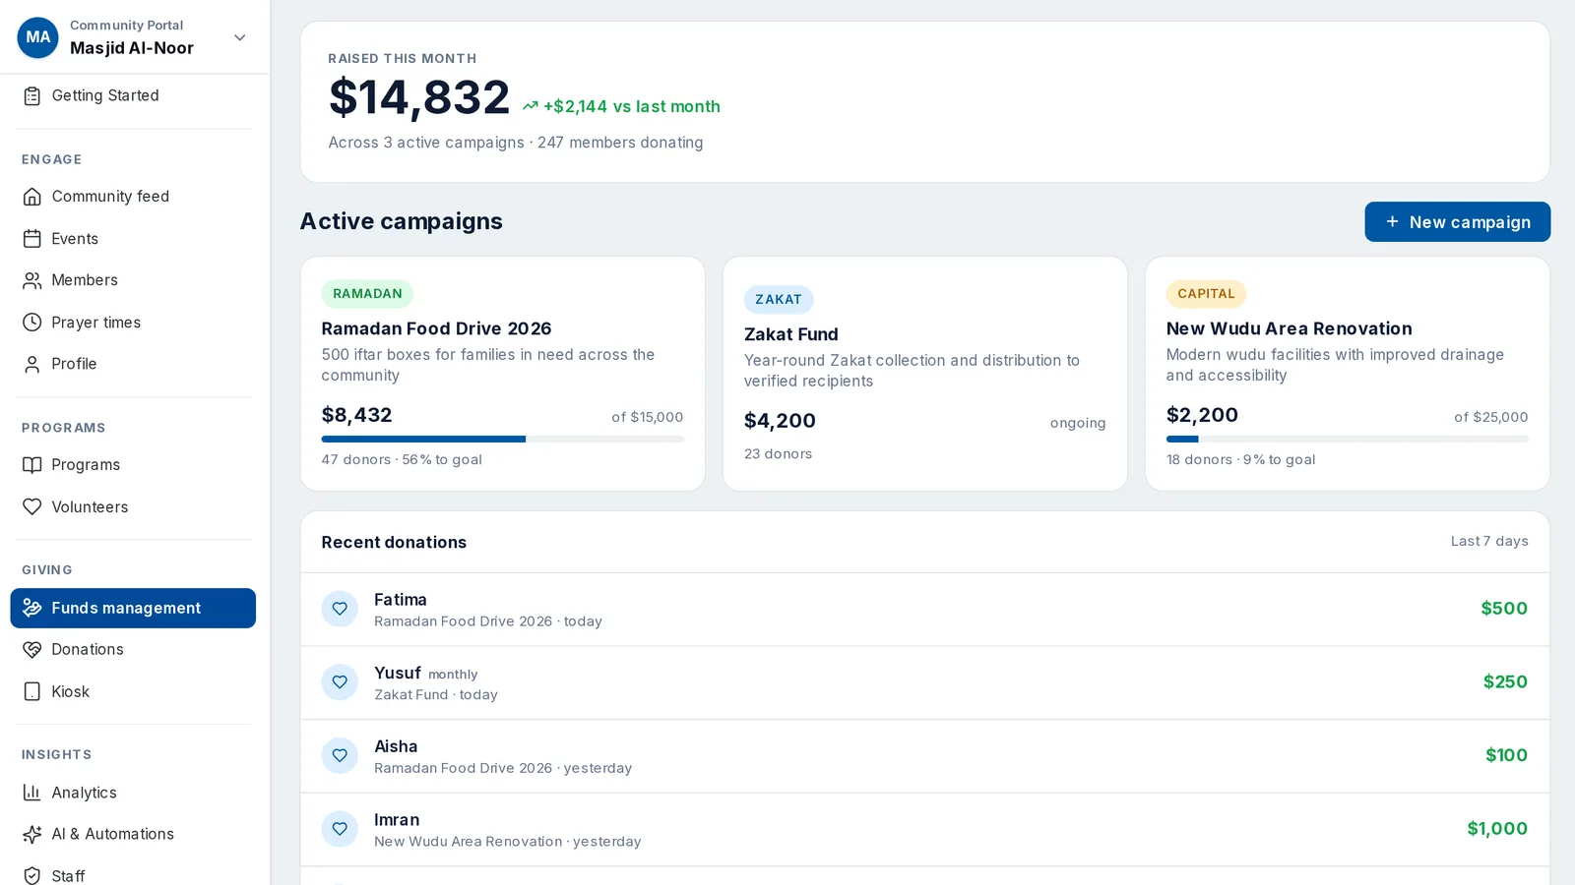Click the Last 7 days label

1489,541
